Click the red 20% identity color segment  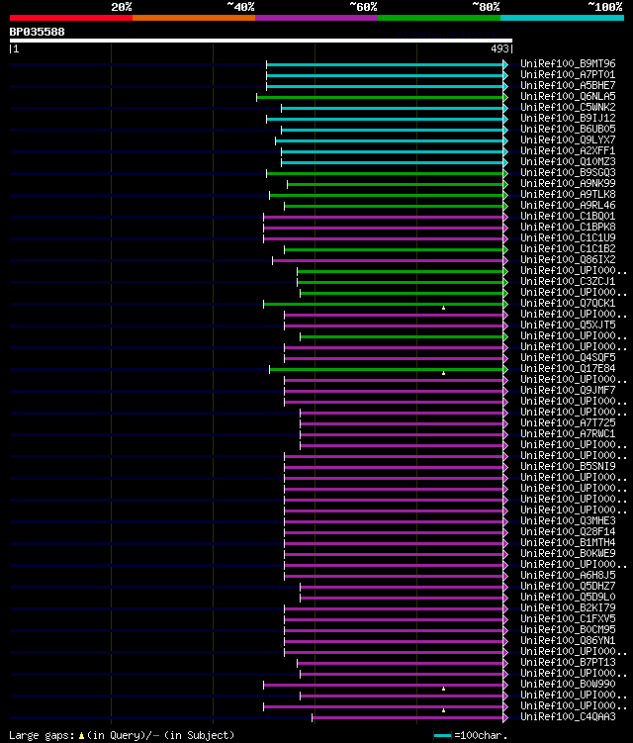tap(71, 18)
